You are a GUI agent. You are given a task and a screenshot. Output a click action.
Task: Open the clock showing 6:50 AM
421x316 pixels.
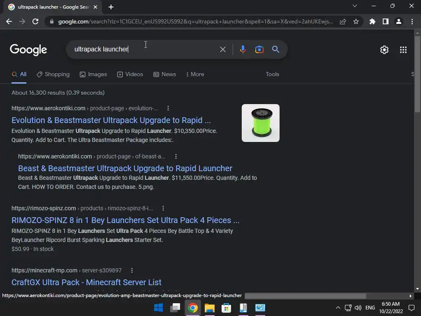[391, 307]
